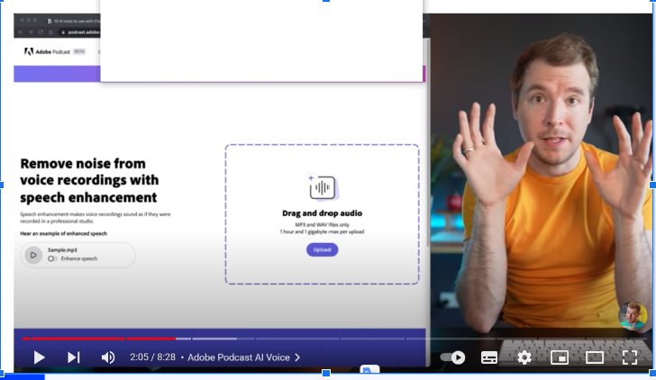
Task: Skip to the next video
Action: [73, 357]
